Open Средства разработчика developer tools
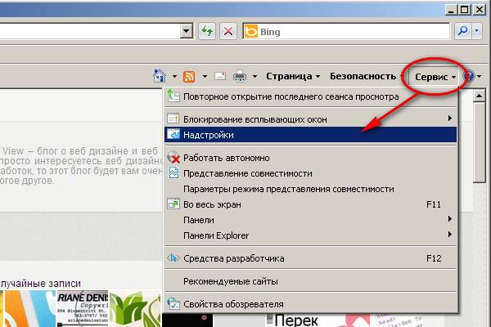Image resolution: width=491 pixels, height=327 pixels. (x=233, y=258)
